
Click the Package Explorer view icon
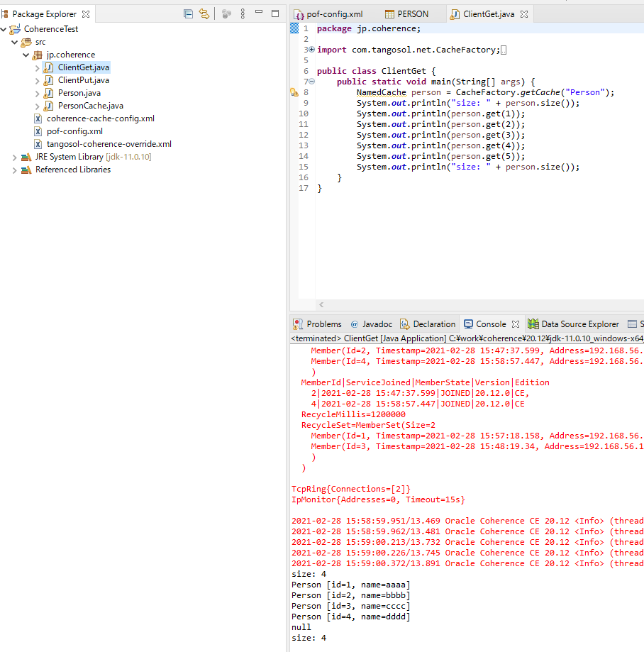click(4, 14)
